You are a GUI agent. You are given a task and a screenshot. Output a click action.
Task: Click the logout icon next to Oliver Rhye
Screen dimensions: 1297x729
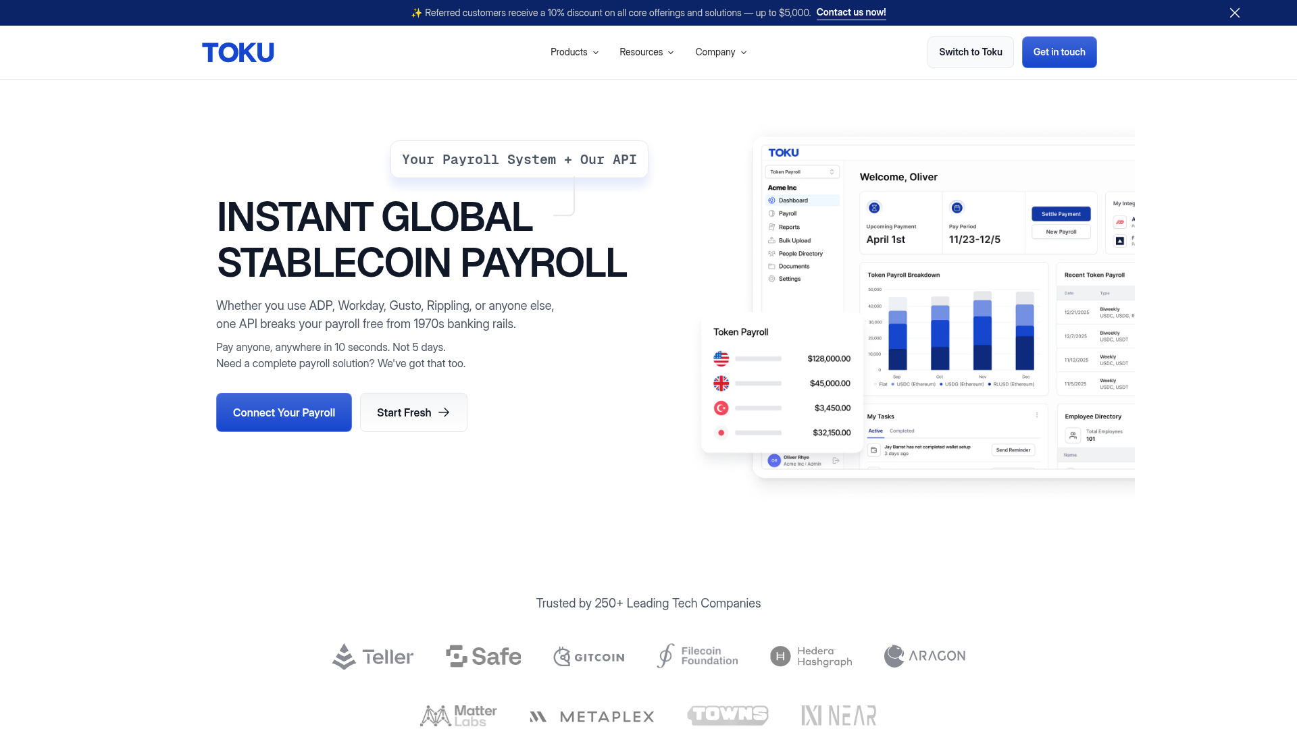tap(836, 460)
